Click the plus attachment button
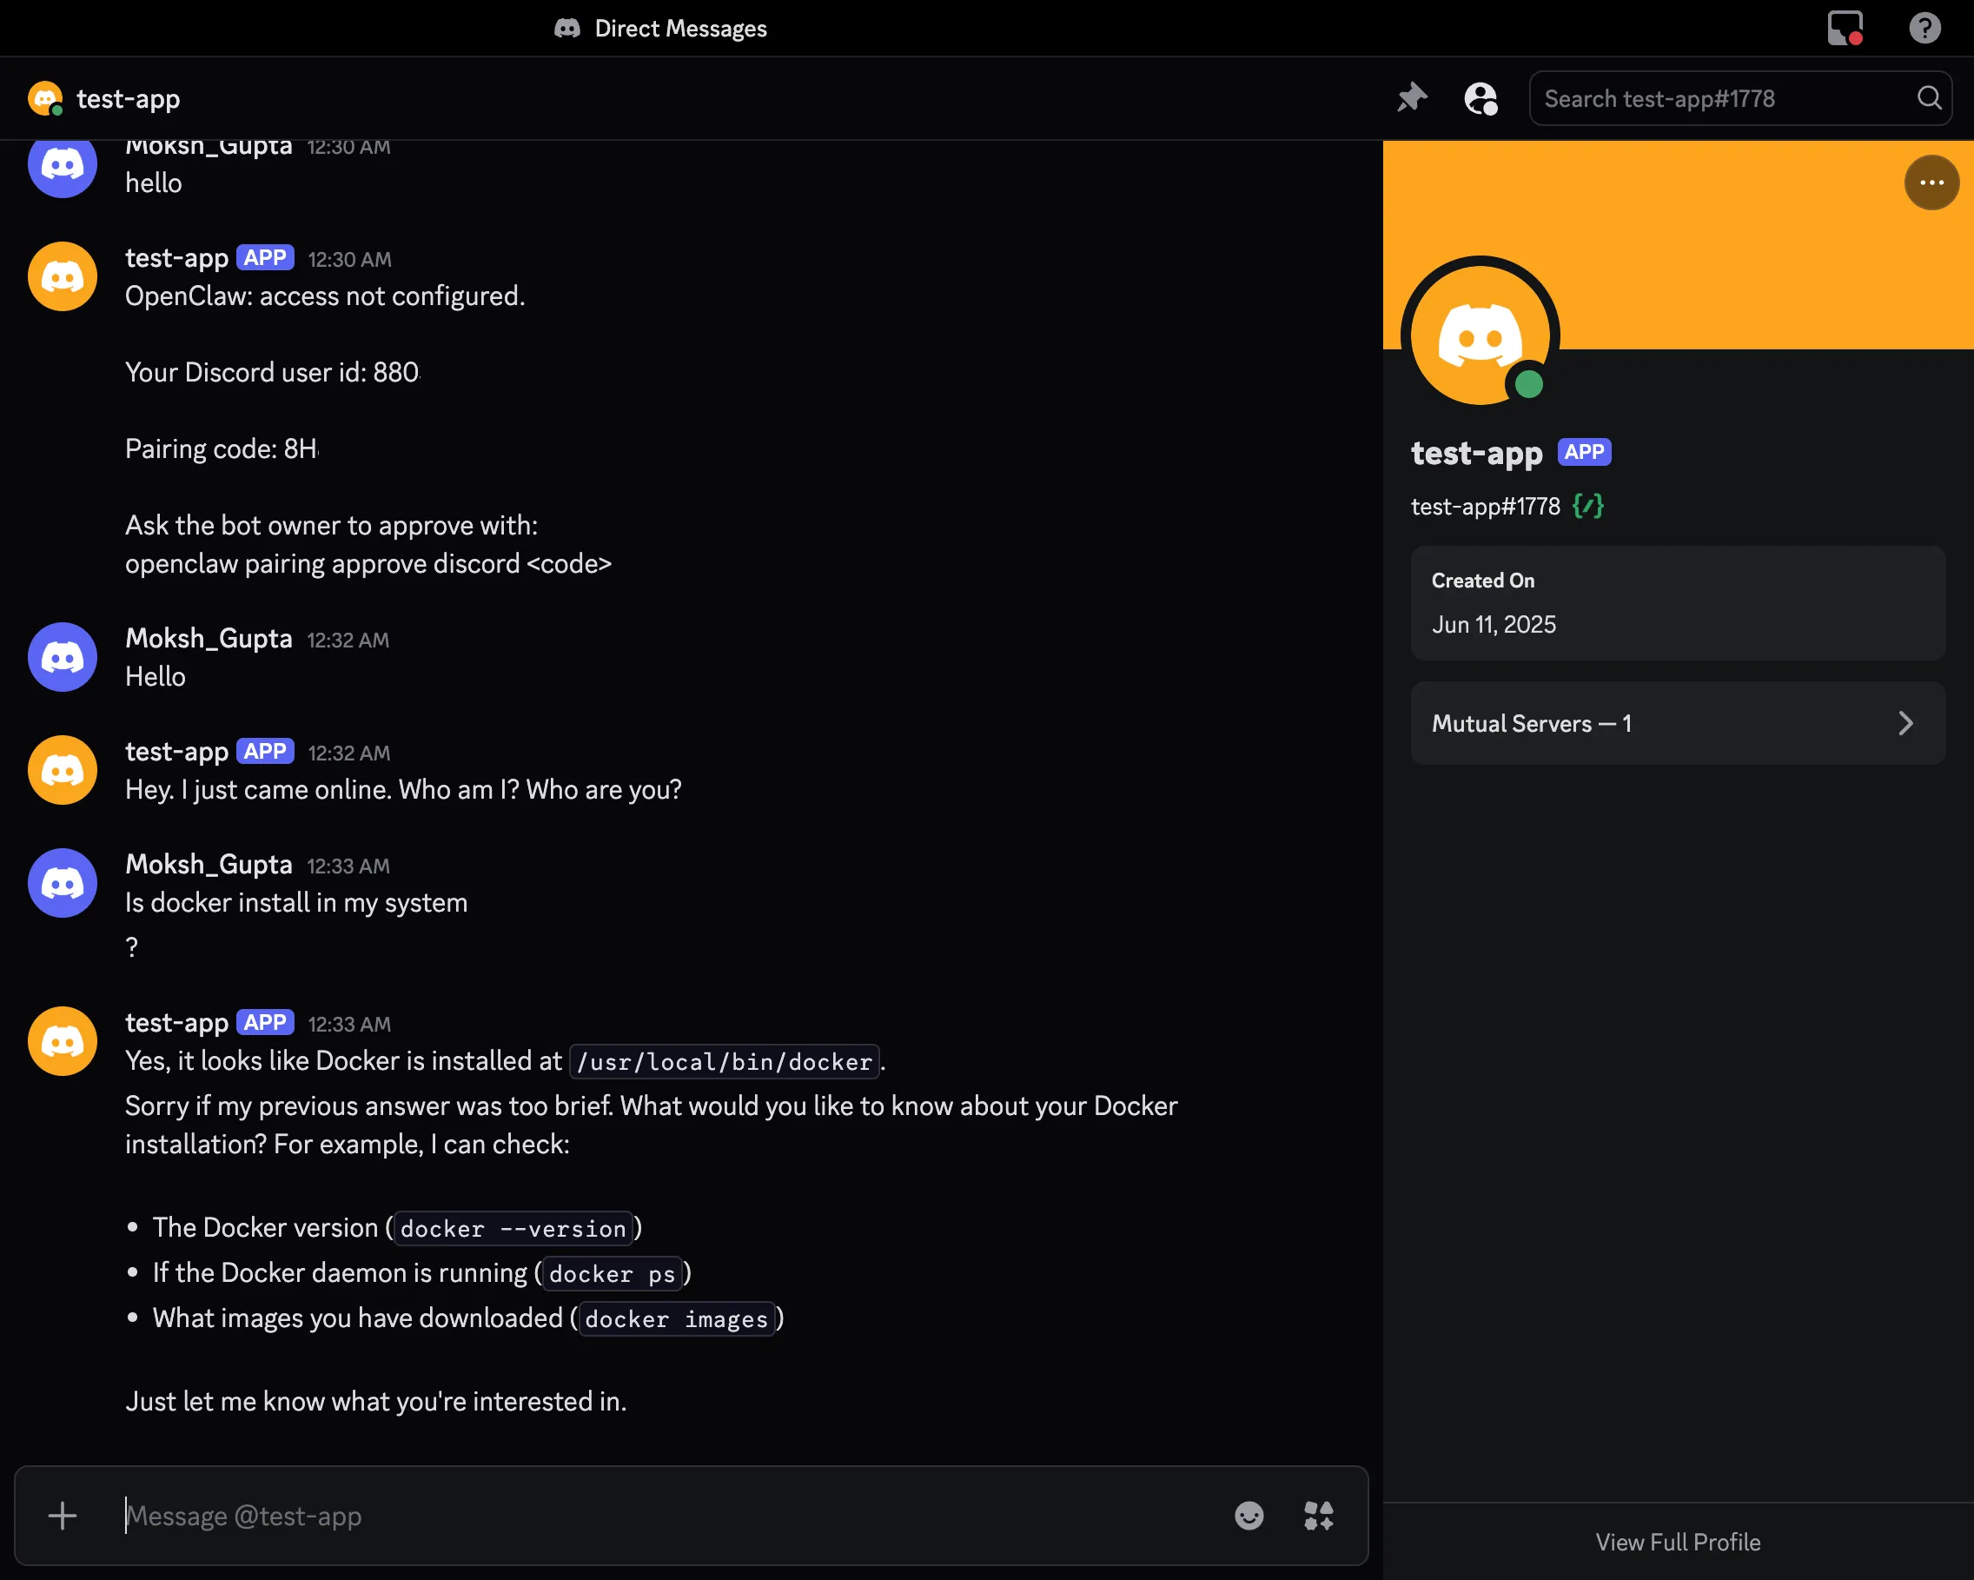The width and height of the screenshot is (1974, 1580). tap(62, 1516)
